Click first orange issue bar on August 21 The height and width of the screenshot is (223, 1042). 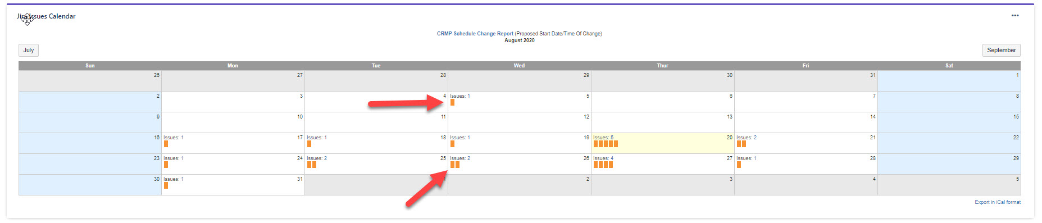click(739, 144)
